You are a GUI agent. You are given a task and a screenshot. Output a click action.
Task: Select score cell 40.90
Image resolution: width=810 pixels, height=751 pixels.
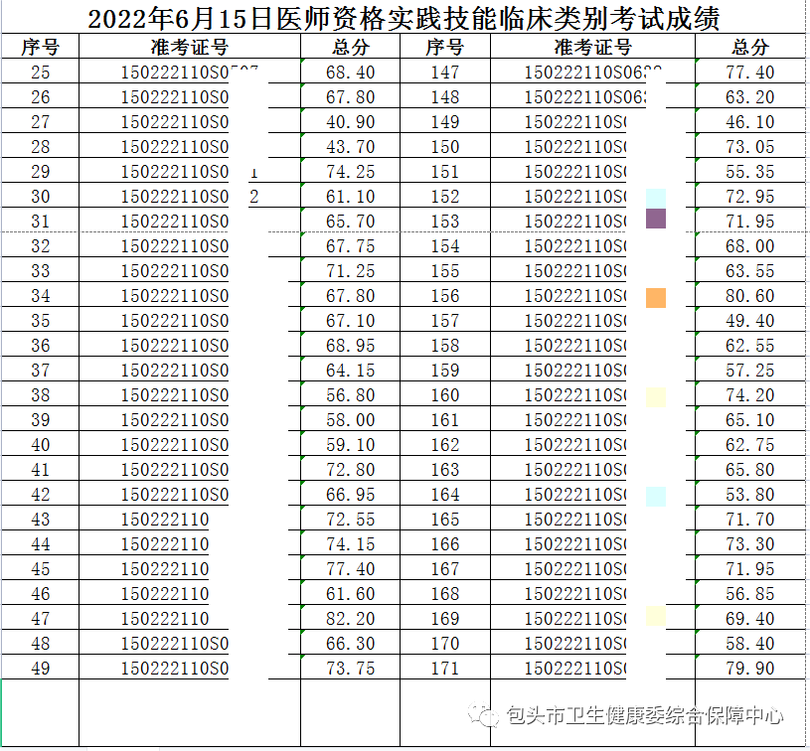(x=350, y=121)
